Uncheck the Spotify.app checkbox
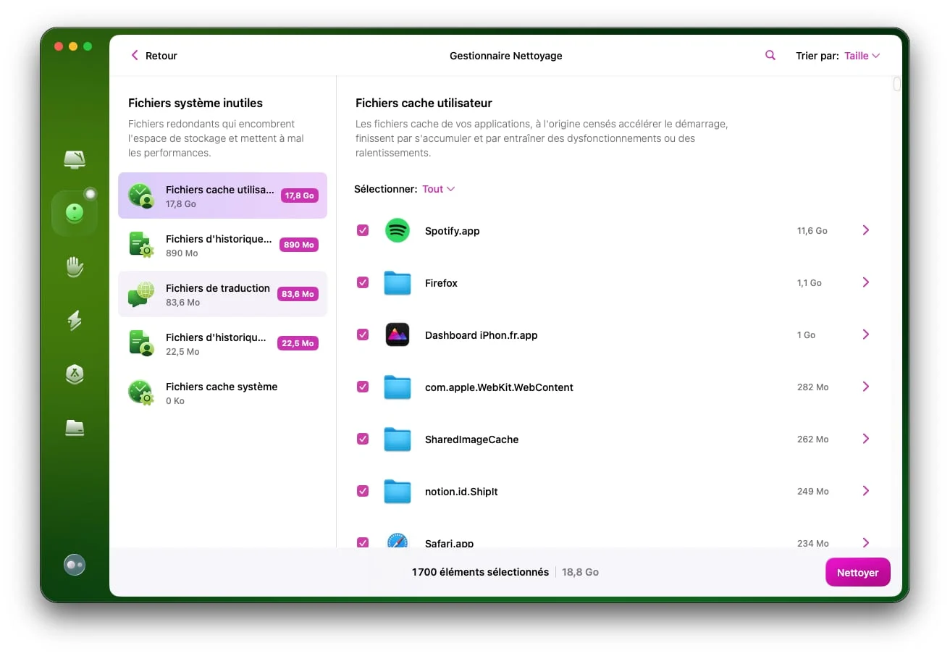950x656 pixels. (363, 230)
